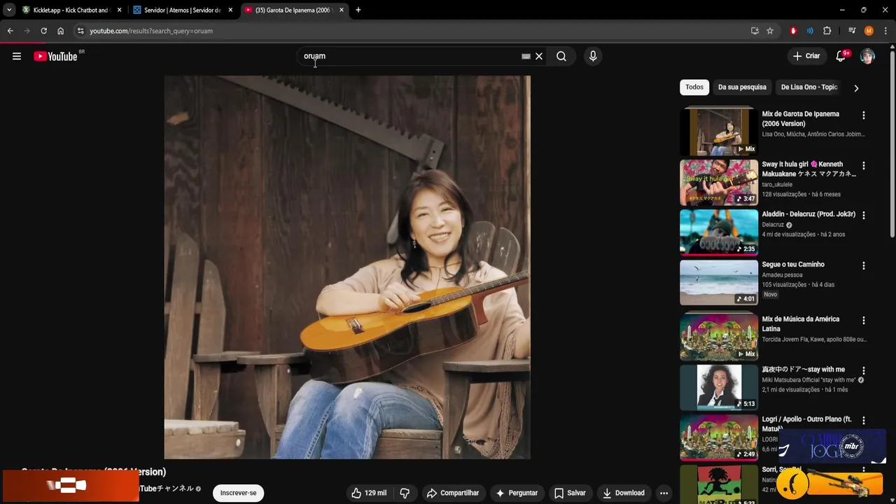Screen dimensions: 896x504
Task: Open the browser home page
Action: tap(61, 31)
